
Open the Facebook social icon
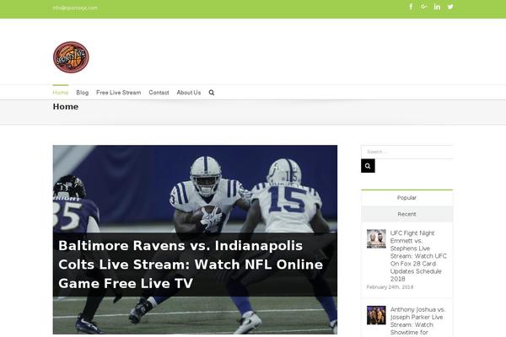pyautogui.click(x=411, y=7)
